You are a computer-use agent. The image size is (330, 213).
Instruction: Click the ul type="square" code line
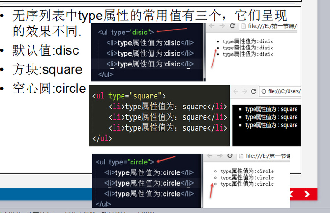129,96
